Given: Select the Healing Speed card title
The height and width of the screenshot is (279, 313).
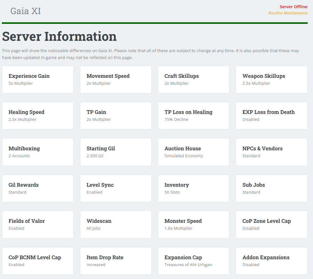Looking at the screenshot, I should pos(26,112).
